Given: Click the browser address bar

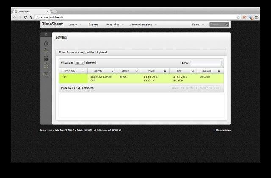Looking at the screenshot, I should pyautogui.click(x=135, y=17).
